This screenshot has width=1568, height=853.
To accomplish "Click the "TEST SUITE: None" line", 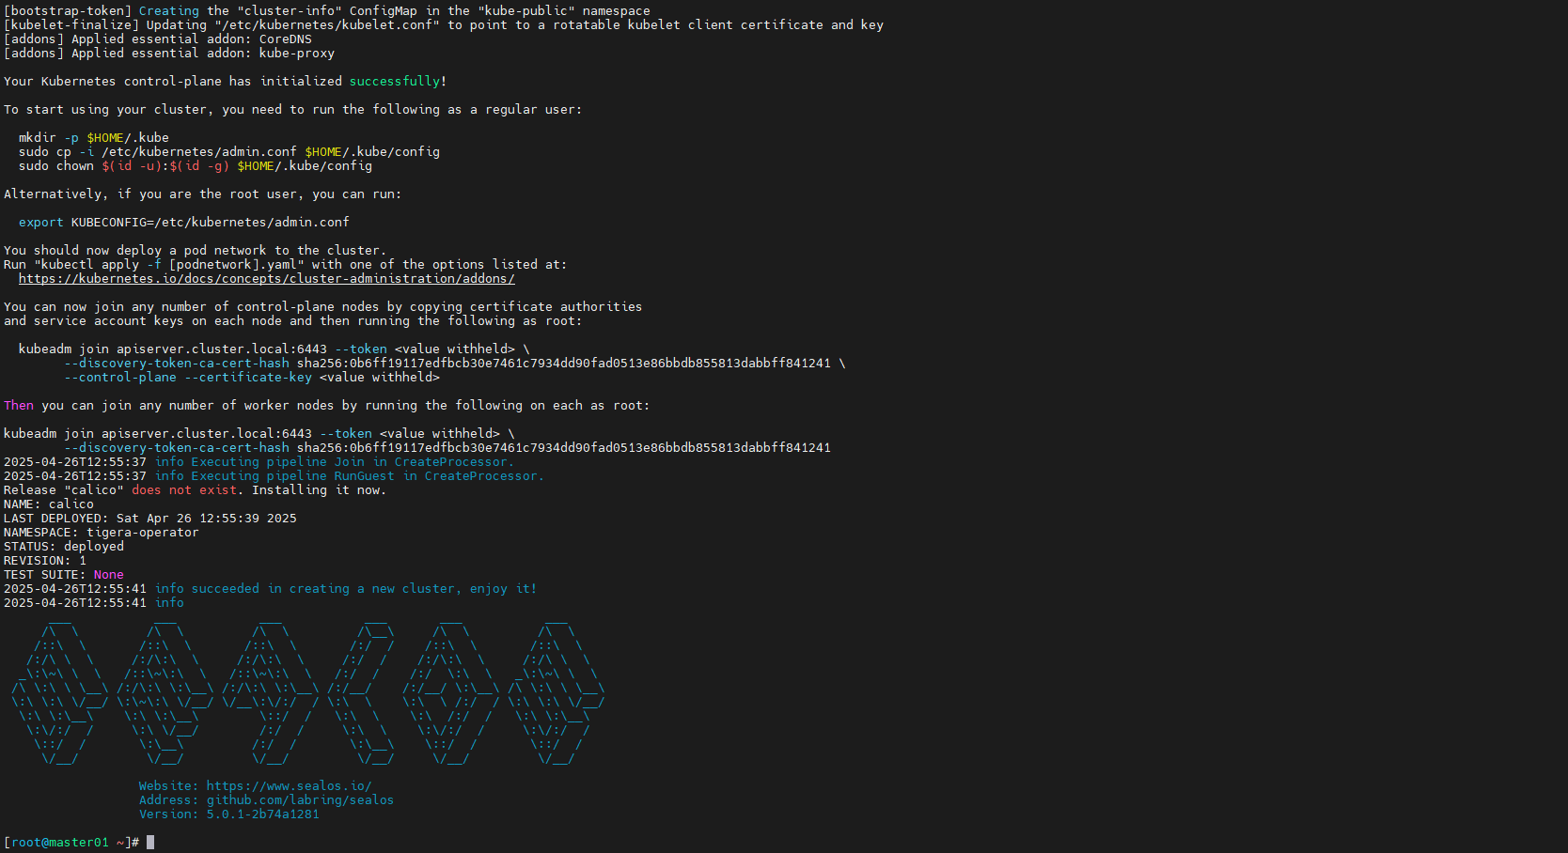I will click(x=64, y=575).
